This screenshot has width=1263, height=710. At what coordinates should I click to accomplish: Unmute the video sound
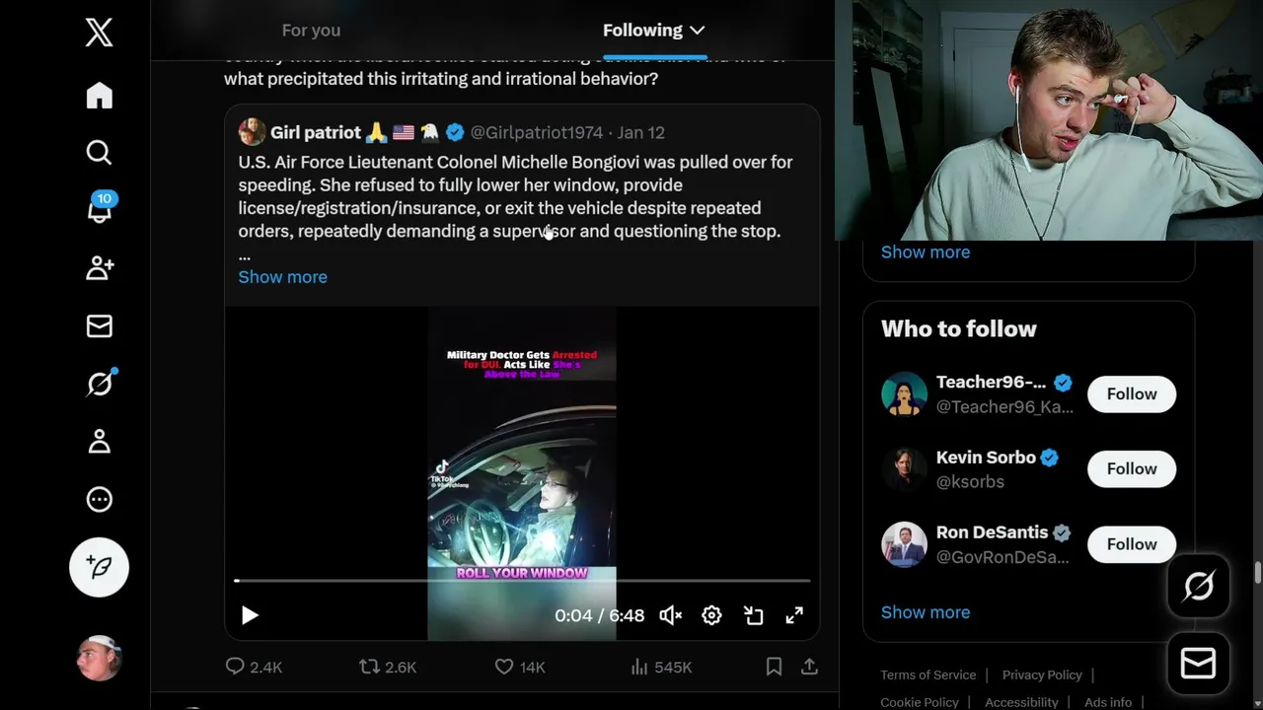click(671, 615)
